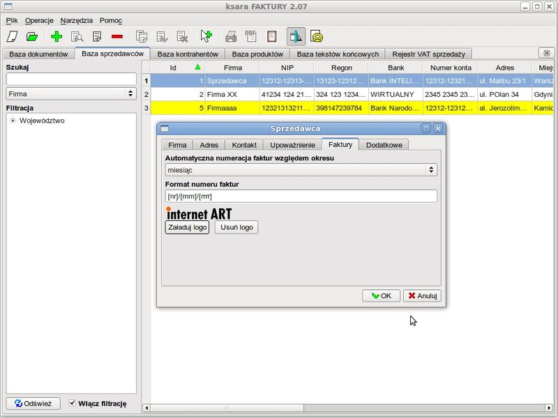Click the cursor with green plus icon
Viewport: 558px width, 418px height.
(205, 36)
